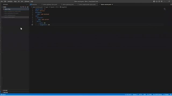Image resolution: width=172 pixels, height=96 pixels.
Task: Expand the Outline section
Action: tap(5, 90)
